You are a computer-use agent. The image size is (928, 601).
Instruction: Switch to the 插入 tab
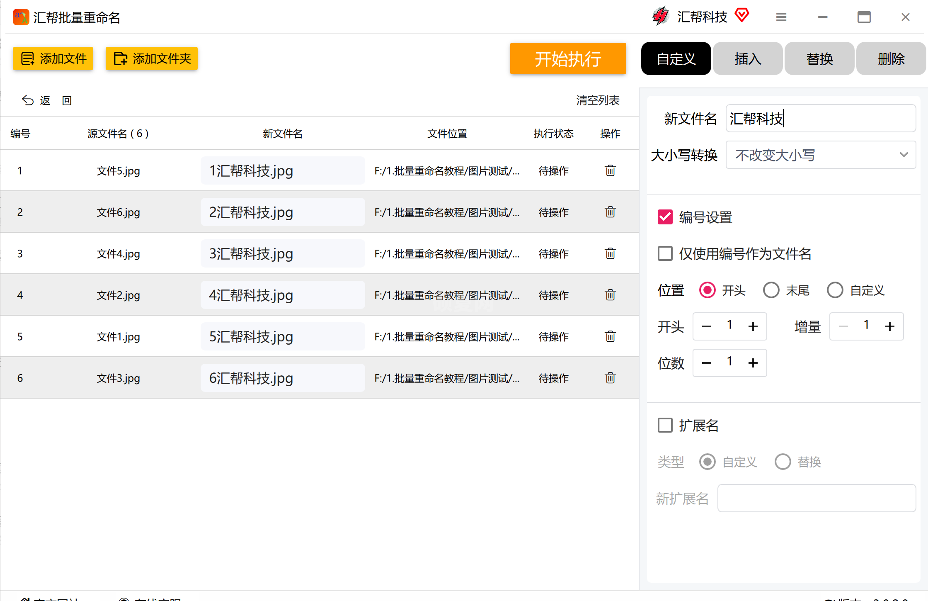pos(748,58)
